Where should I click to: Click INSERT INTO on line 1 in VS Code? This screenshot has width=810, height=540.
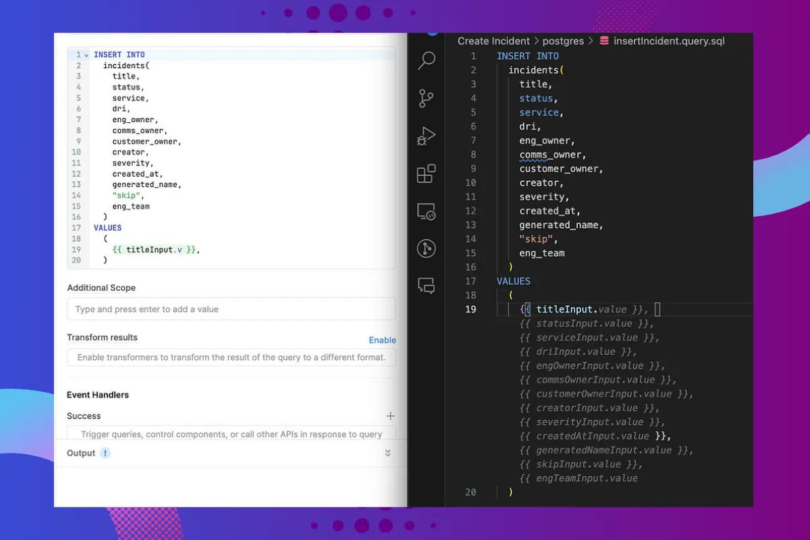tap(528, 56)
